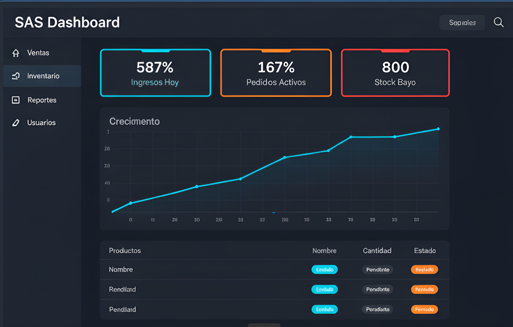Viewport: 513px width, 327px height.
Task: Select Usuarios in the sidebar
Action: tap(41, 123)
